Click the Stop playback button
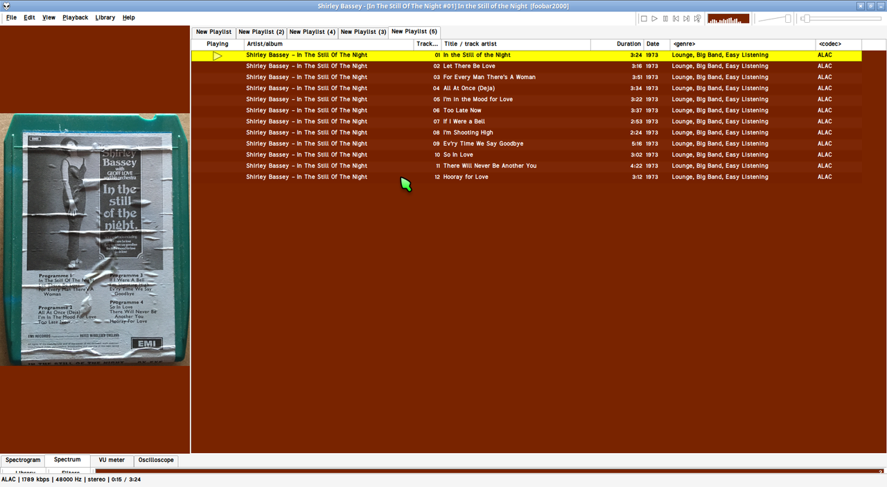Screen dimensions: 887x487 click(x=644, y=19)
